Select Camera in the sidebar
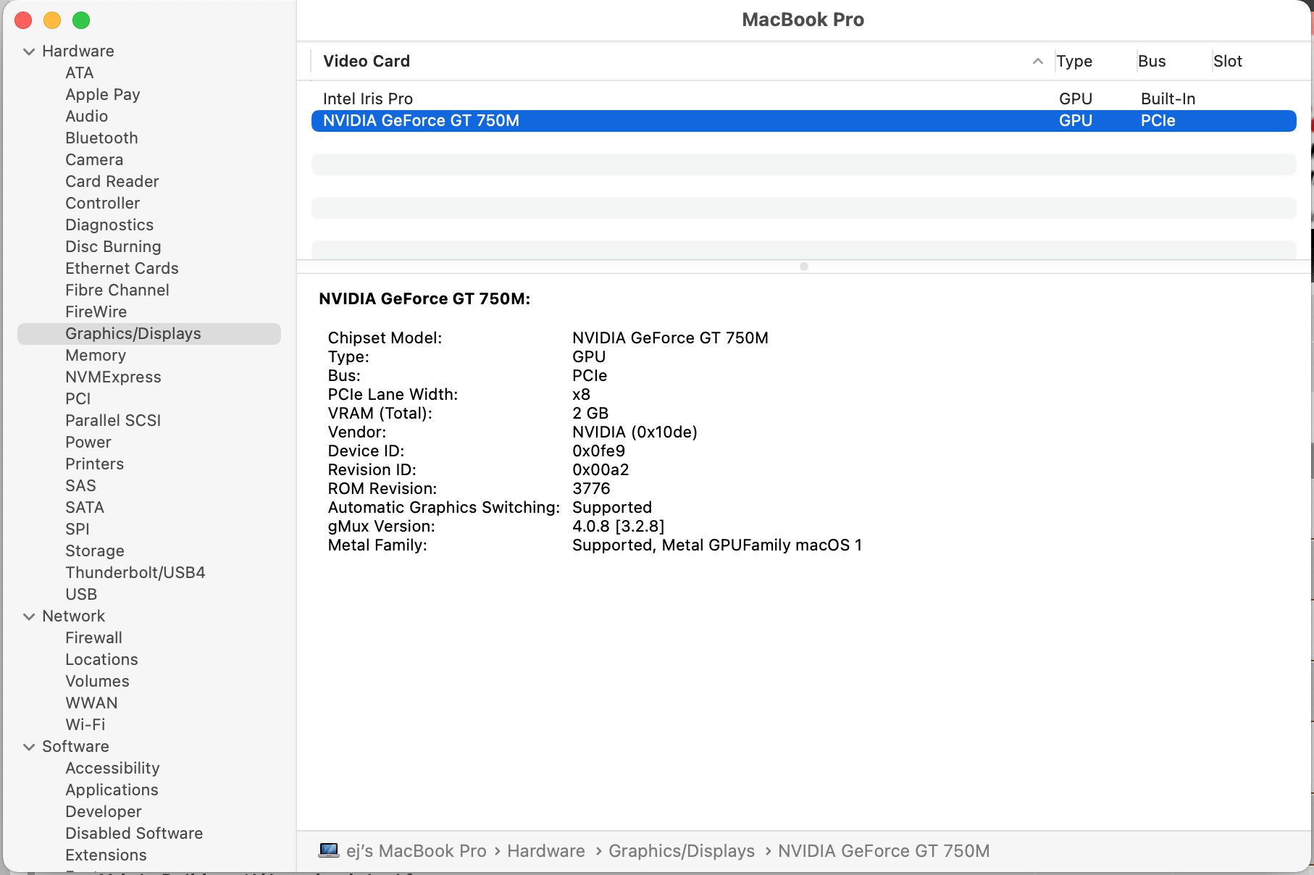Viewport: 1314px width, 875px height. 94,160
